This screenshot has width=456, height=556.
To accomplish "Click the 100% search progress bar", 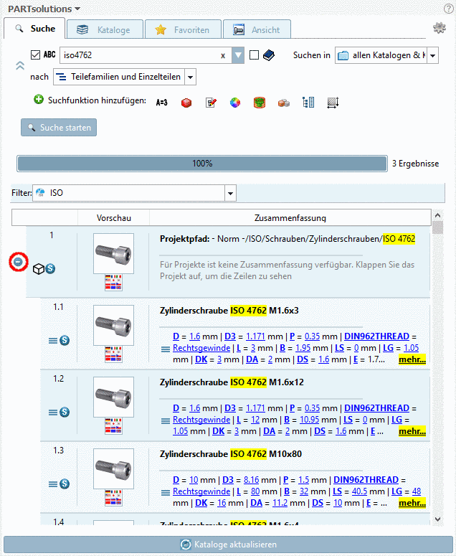I will [202, 164].
